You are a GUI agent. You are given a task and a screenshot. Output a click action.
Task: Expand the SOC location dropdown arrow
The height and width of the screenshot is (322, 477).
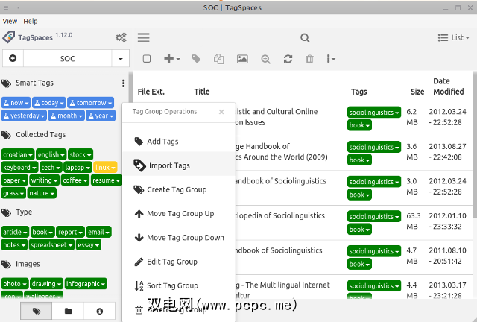[121, 58]
